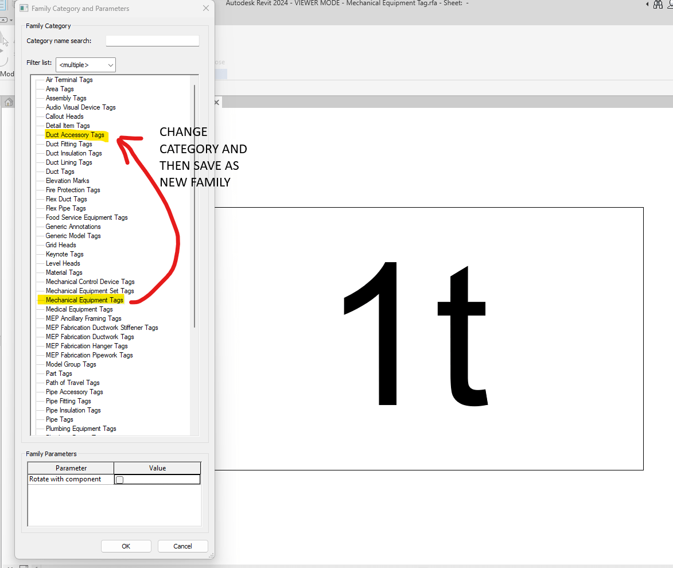
Task: Select the Duct Accessory Tags category
Action: (76, 134)
